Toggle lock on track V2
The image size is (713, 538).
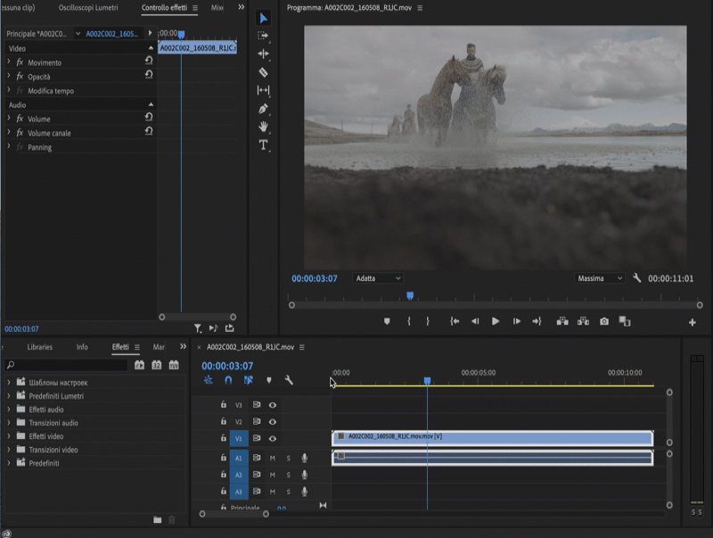[x=224, y=421]
